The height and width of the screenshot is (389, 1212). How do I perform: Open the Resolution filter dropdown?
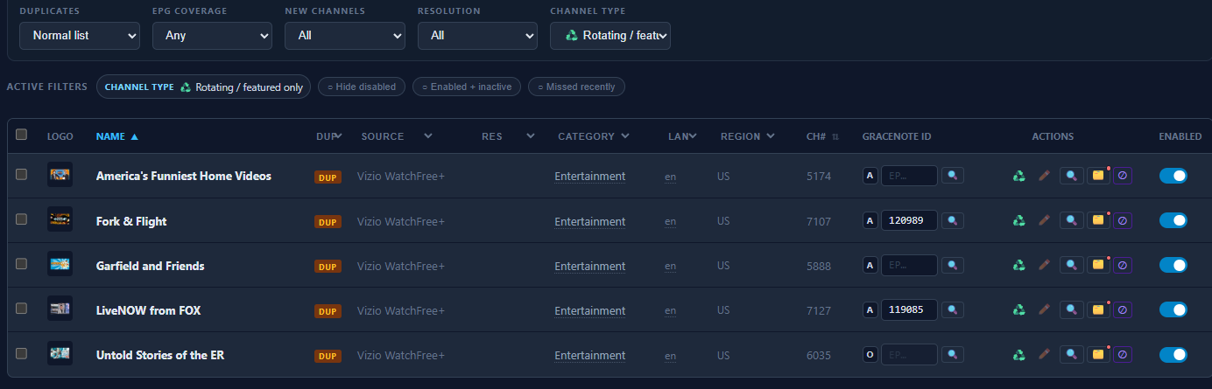(478, 36)
